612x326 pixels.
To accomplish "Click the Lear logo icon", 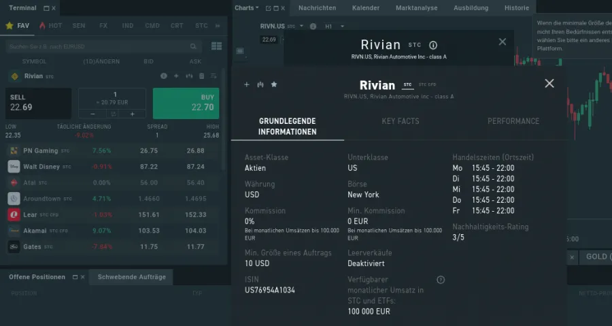I will (x=14, y=215).
